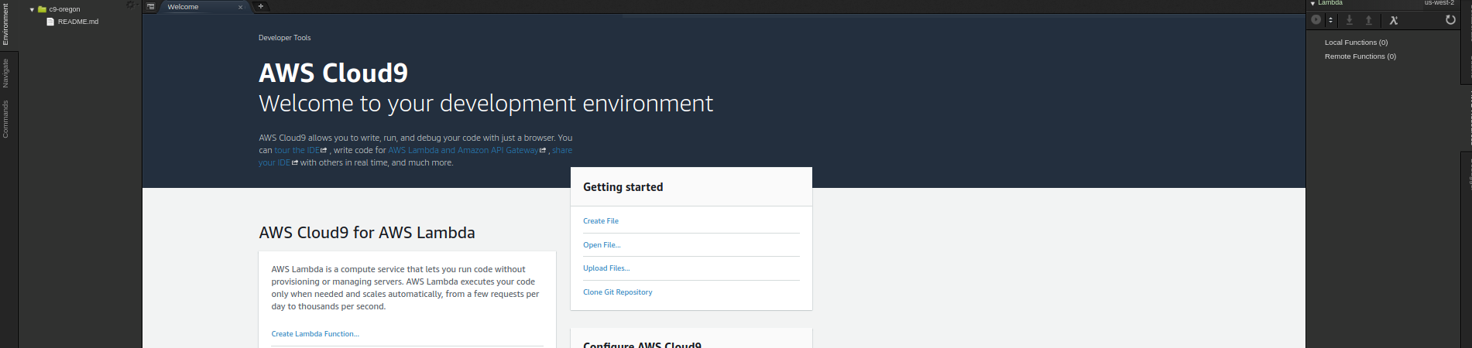Viewport: 1472px width, 348px height.
Task: Click the Getting started card heading
Action: click(623, 187)
